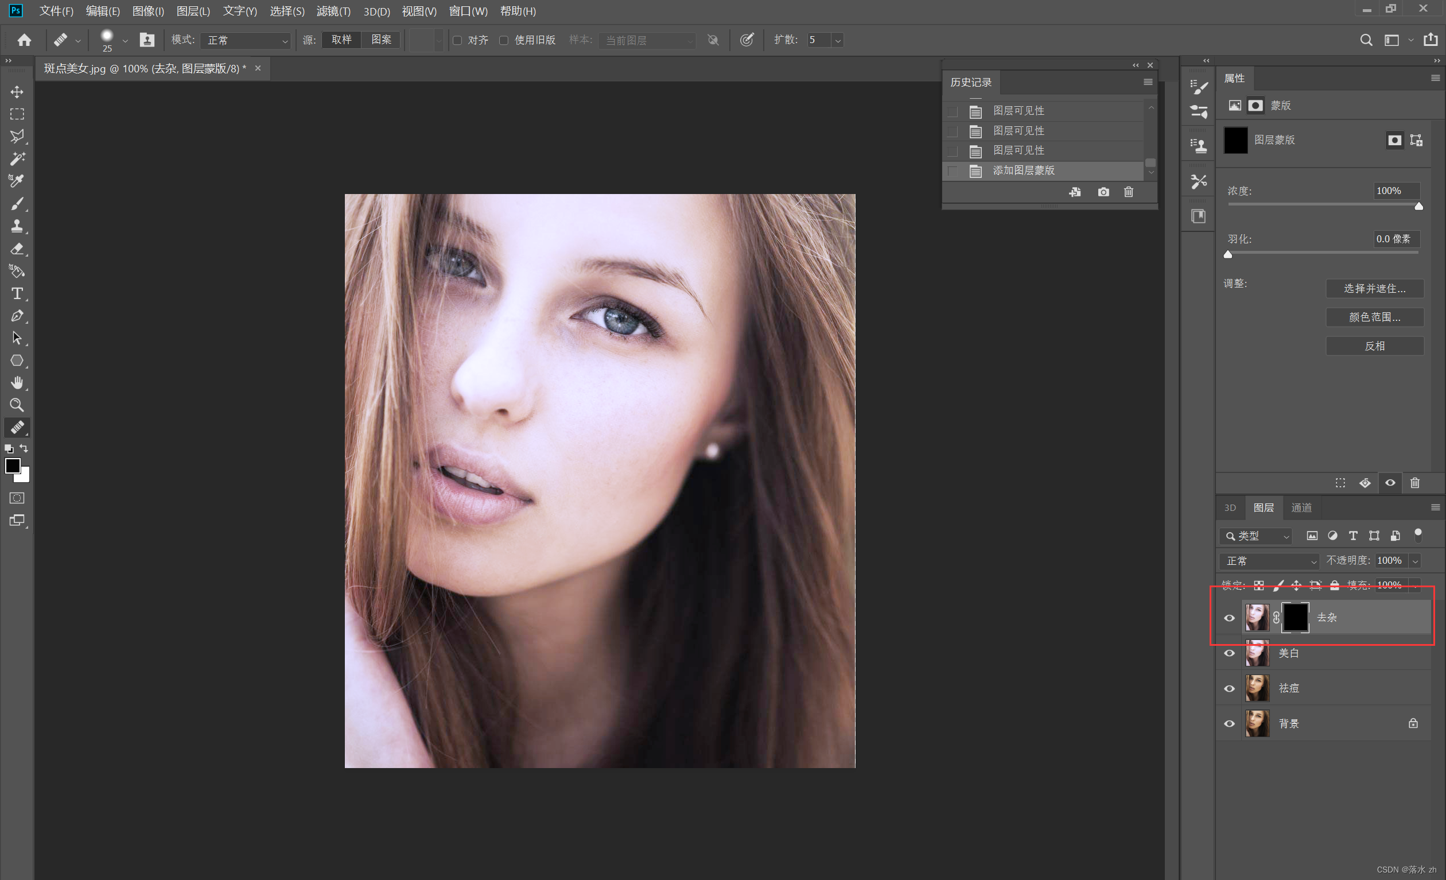Select the Zoom tool in the toolbox
The height and width of the screenshot is (880, 1446).
point(17,405)
